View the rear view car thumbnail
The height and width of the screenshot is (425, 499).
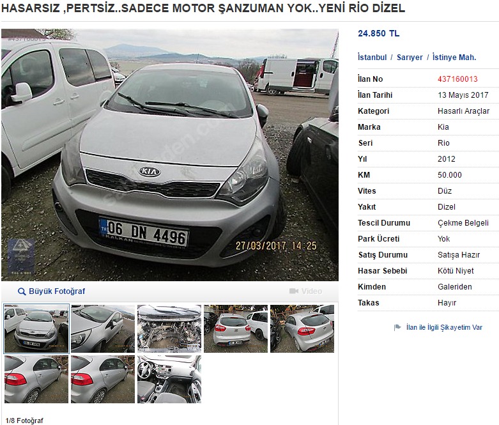pos(236,328)
